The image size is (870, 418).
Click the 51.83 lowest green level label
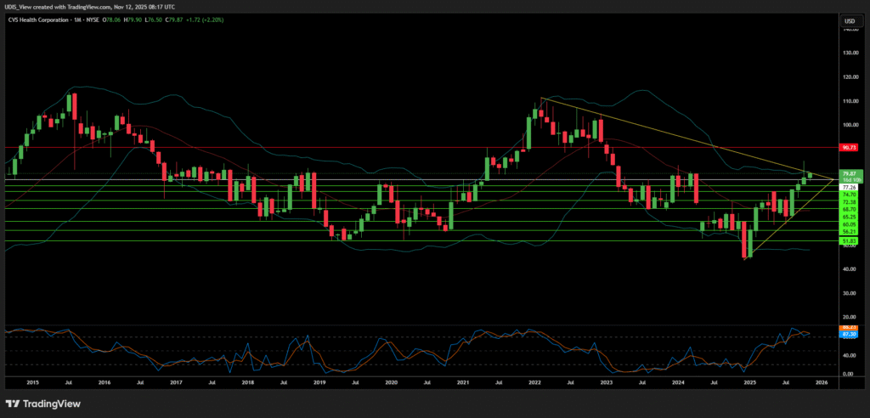coord(848,241)
